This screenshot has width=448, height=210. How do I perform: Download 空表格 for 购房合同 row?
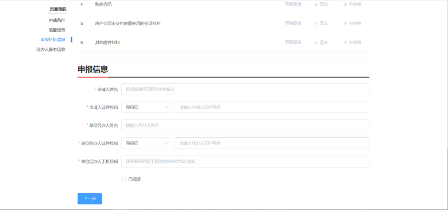[x=352, y=5]
